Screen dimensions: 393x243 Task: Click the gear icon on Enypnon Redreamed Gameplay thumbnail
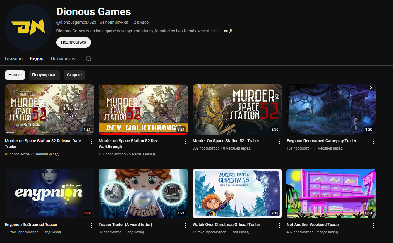tap(371, 88)
